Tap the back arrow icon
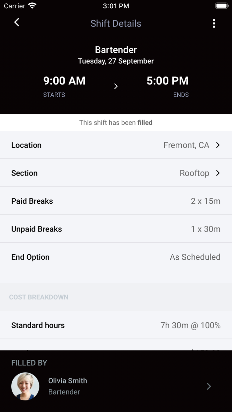 pos(17,23)
